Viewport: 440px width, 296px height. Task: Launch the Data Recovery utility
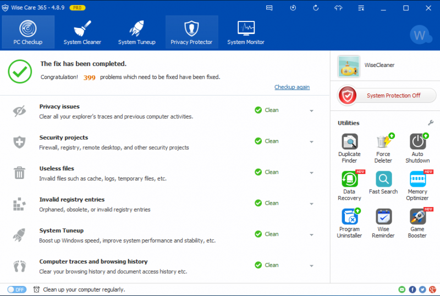349,186
